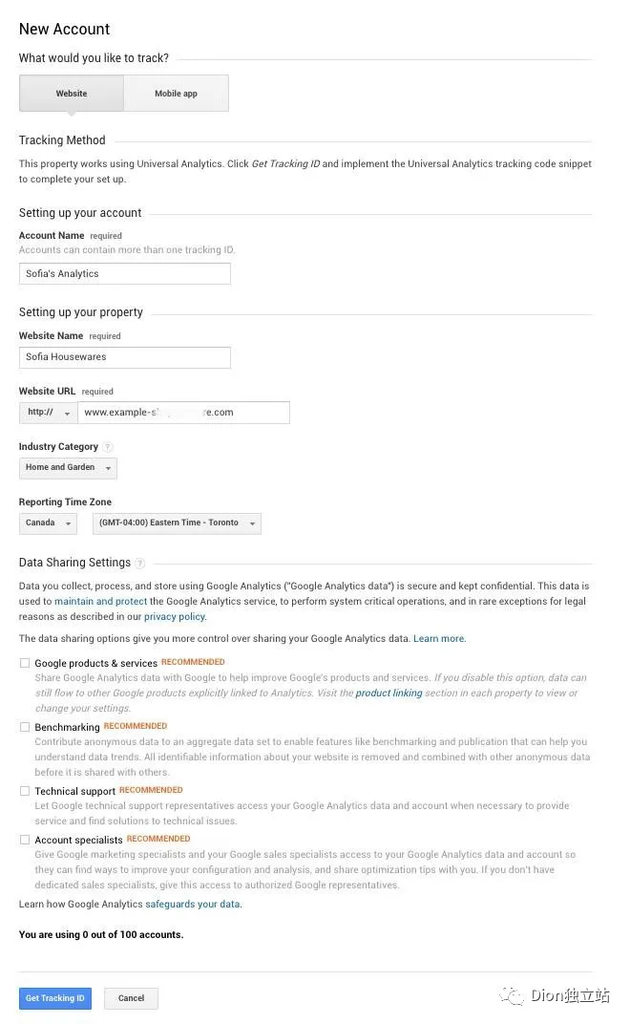Expand the Home and Garden industry dropdown
Image resolution: width=630 pixels, height=1024 pixels.
tap(68, 468)
